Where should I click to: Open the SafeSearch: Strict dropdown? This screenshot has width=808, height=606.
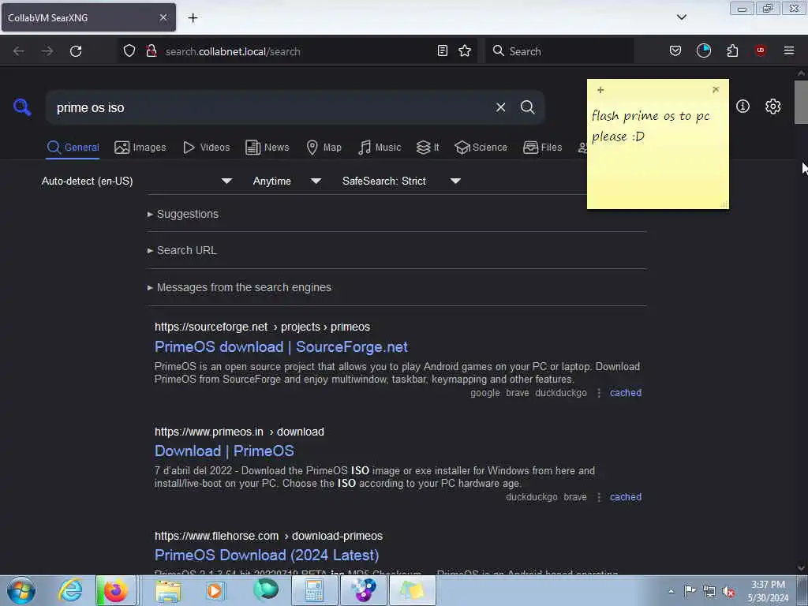(401, 181)
